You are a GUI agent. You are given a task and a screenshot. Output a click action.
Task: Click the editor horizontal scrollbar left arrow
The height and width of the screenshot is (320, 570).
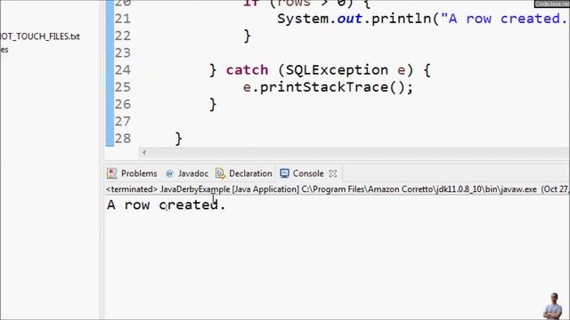tap(144, 152)
